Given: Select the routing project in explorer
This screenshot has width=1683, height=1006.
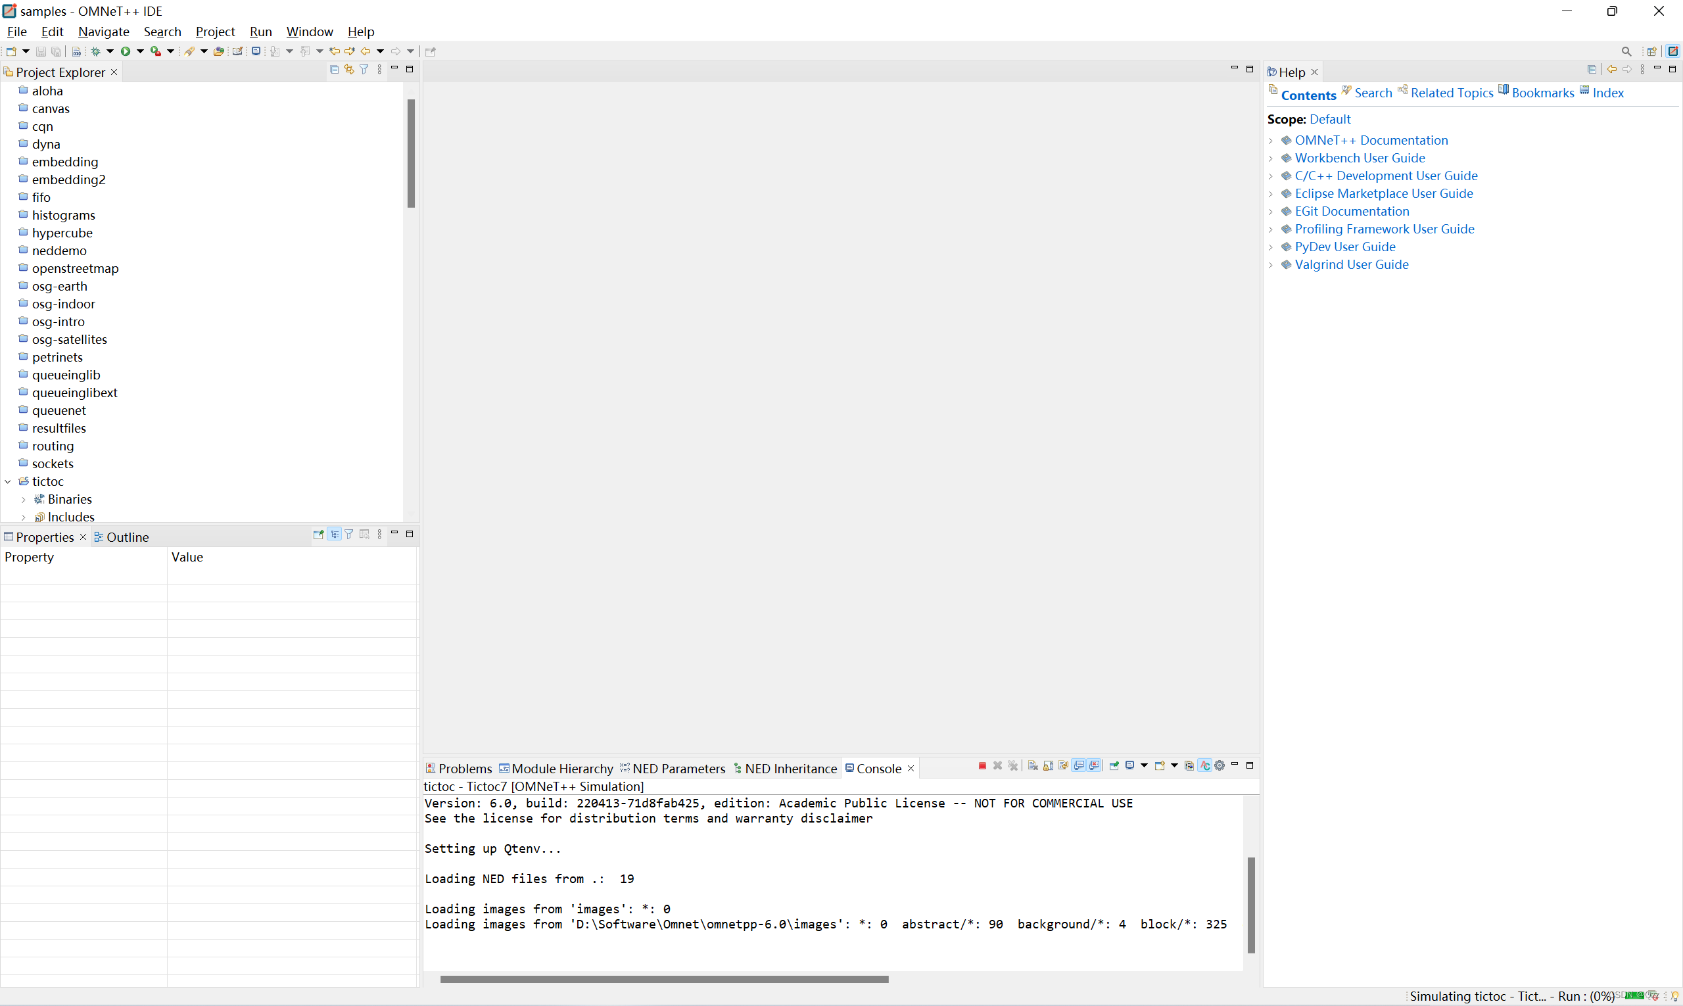Looking at the screenshot, I should [x=53, y=446].
